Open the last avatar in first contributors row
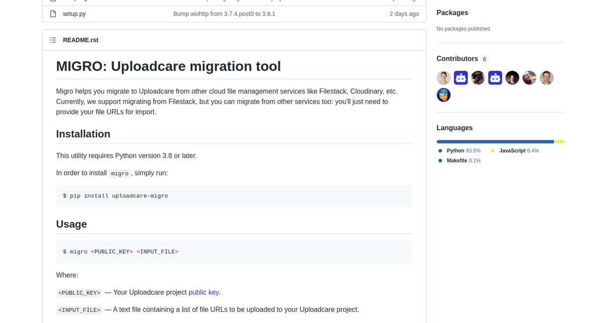Viewport: 603px width, 323px height. (x=546, y=77)
